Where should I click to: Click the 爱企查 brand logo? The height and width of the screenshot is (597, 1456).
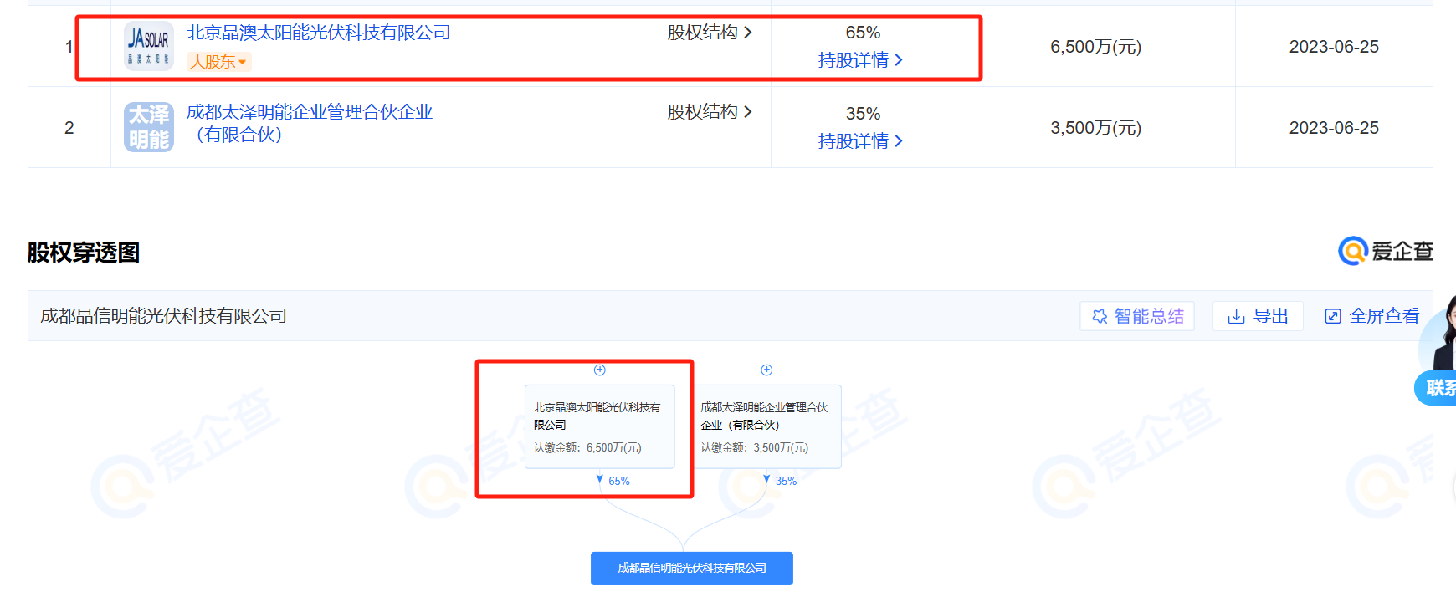point(1386,251)
